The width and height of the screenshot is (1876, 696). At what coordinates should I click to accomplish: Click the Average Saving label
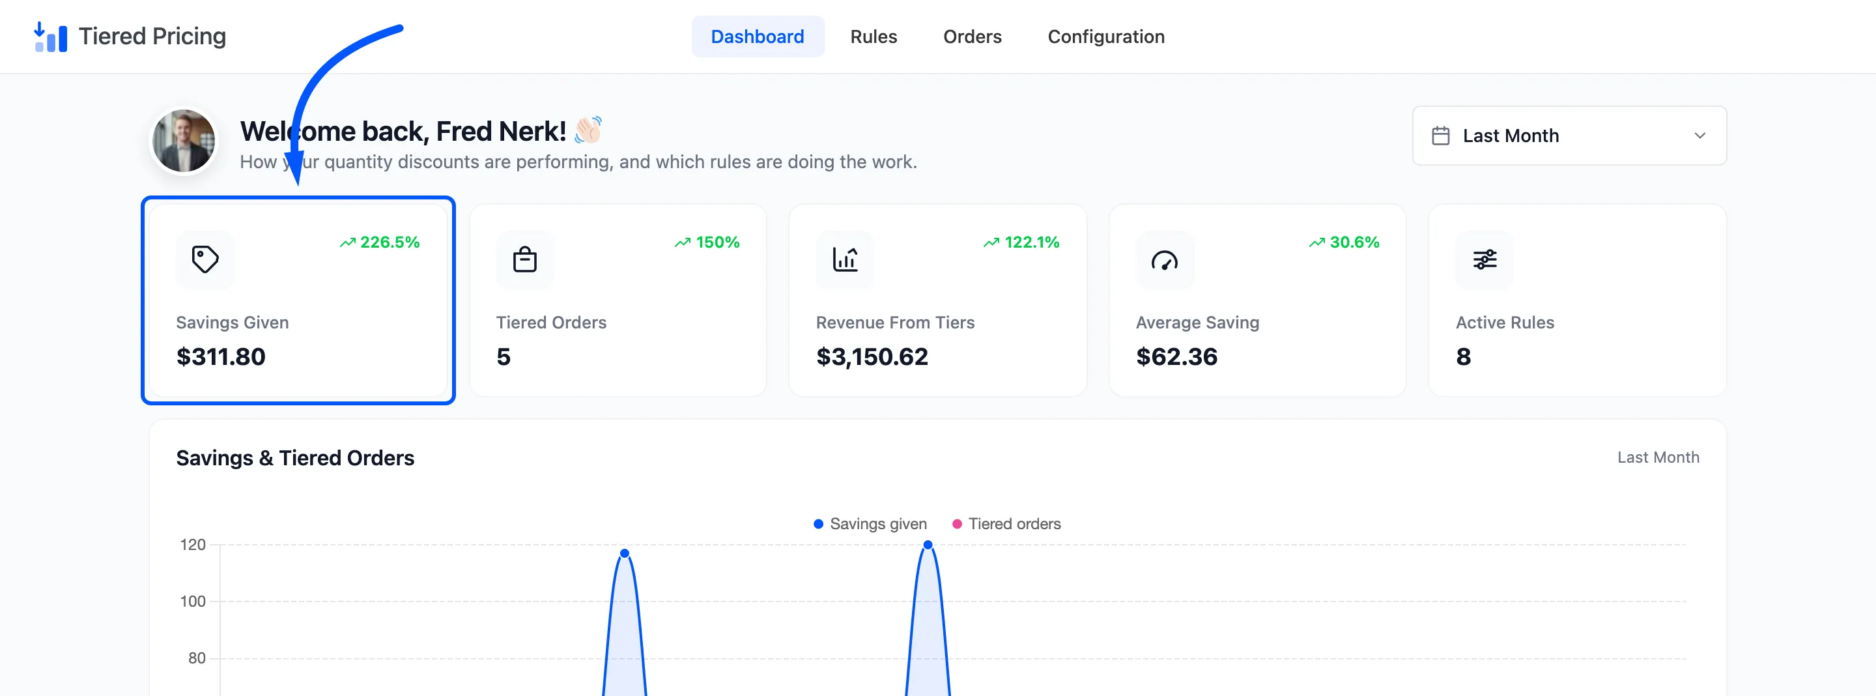(1197, 322)
